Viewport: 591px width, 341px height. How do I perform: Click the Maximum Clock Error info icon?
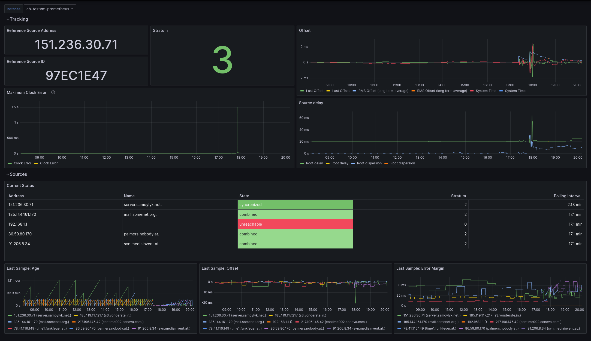pyautogui.click(x=53, y=93)
